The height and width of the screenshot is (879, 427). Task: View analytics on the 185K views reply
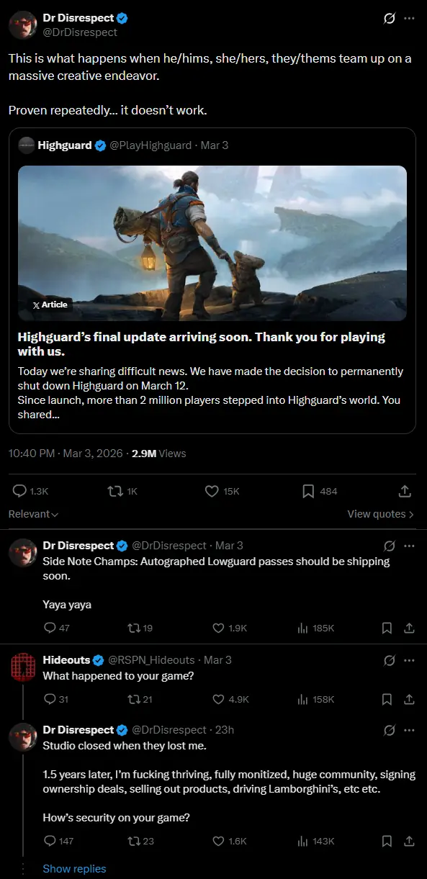[x=315, y=628]
